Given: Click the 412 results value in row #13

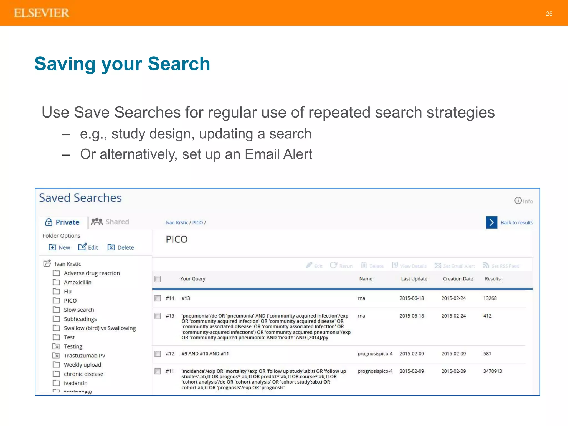Looking at the screenshot, I should pos(487,316).
